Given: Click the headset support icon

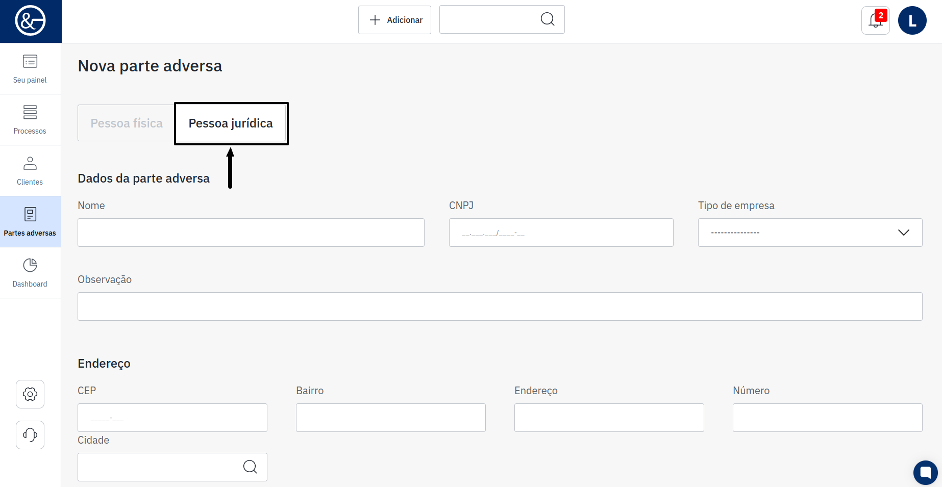Looking at the screenshot, I should (x=30, y=435).
